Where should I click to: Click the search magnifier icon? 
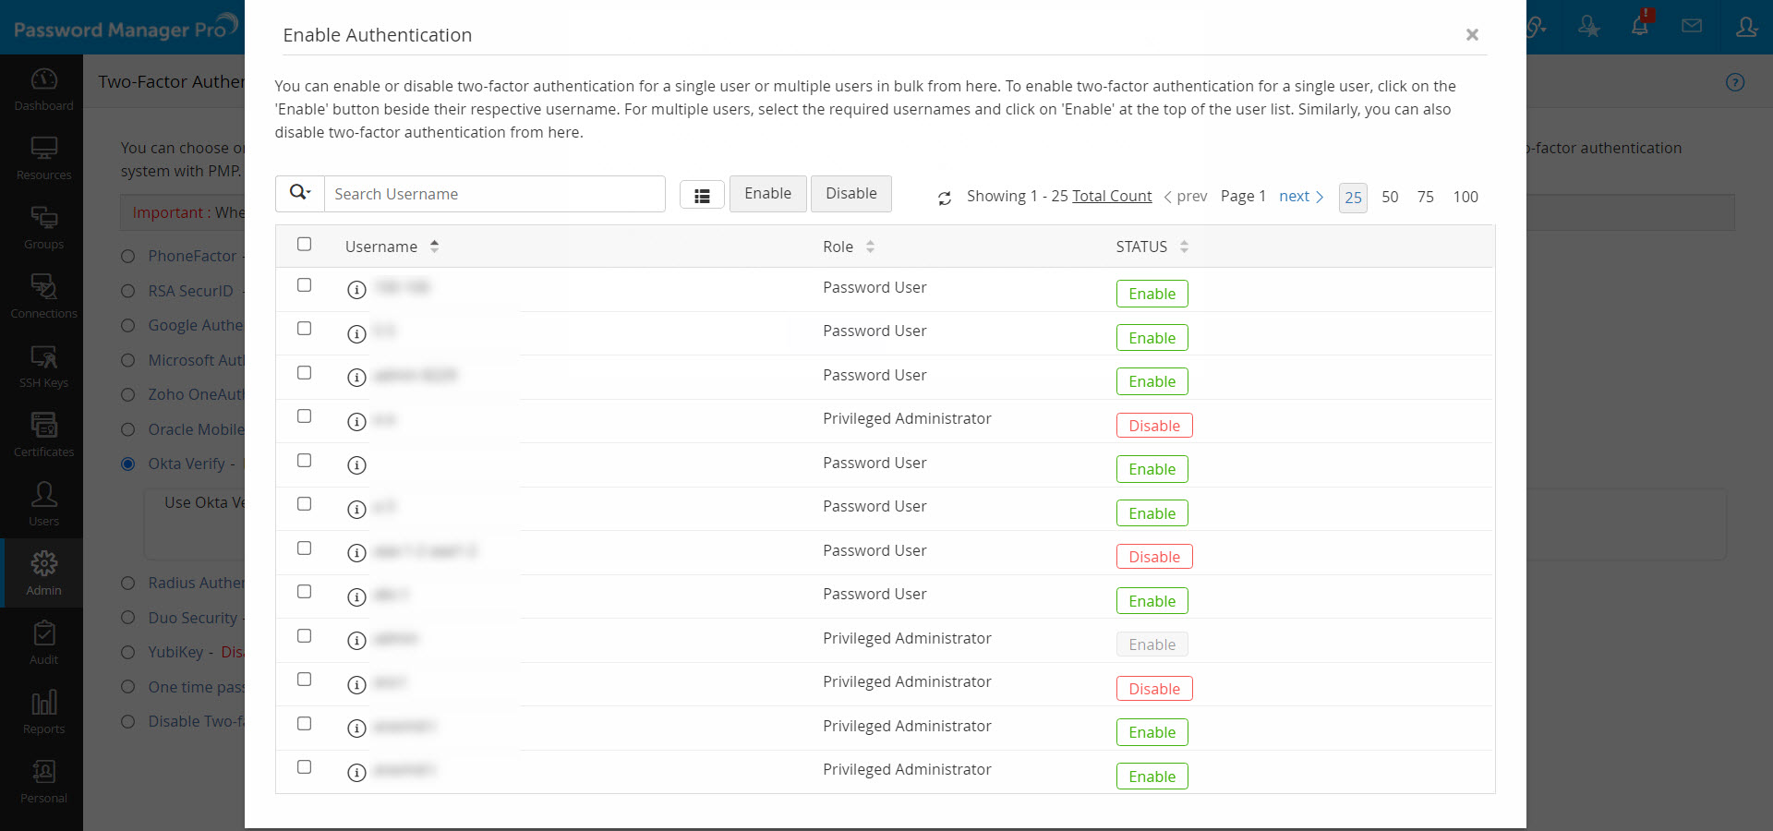(x=299, y=193)
